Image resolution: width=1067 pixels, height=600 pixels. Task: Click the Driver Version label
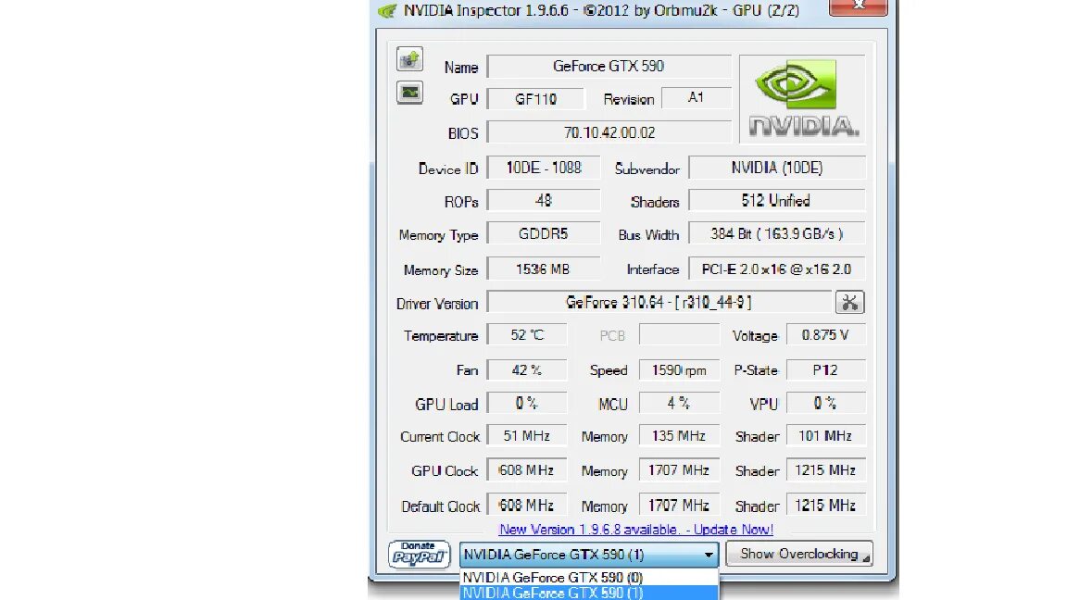click(x=437, y=304)
